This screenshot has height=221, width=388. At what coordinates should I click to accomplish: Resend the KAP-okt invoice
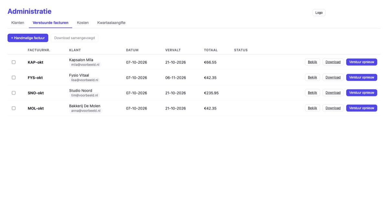pyautogui.click(x=361, y=62)
